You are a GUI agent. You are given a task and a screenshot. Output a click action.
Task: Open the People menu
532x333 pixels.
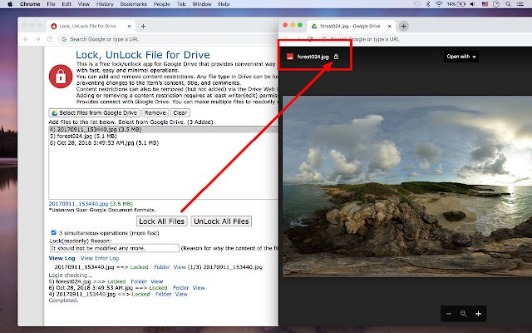(x=161, y=4)
